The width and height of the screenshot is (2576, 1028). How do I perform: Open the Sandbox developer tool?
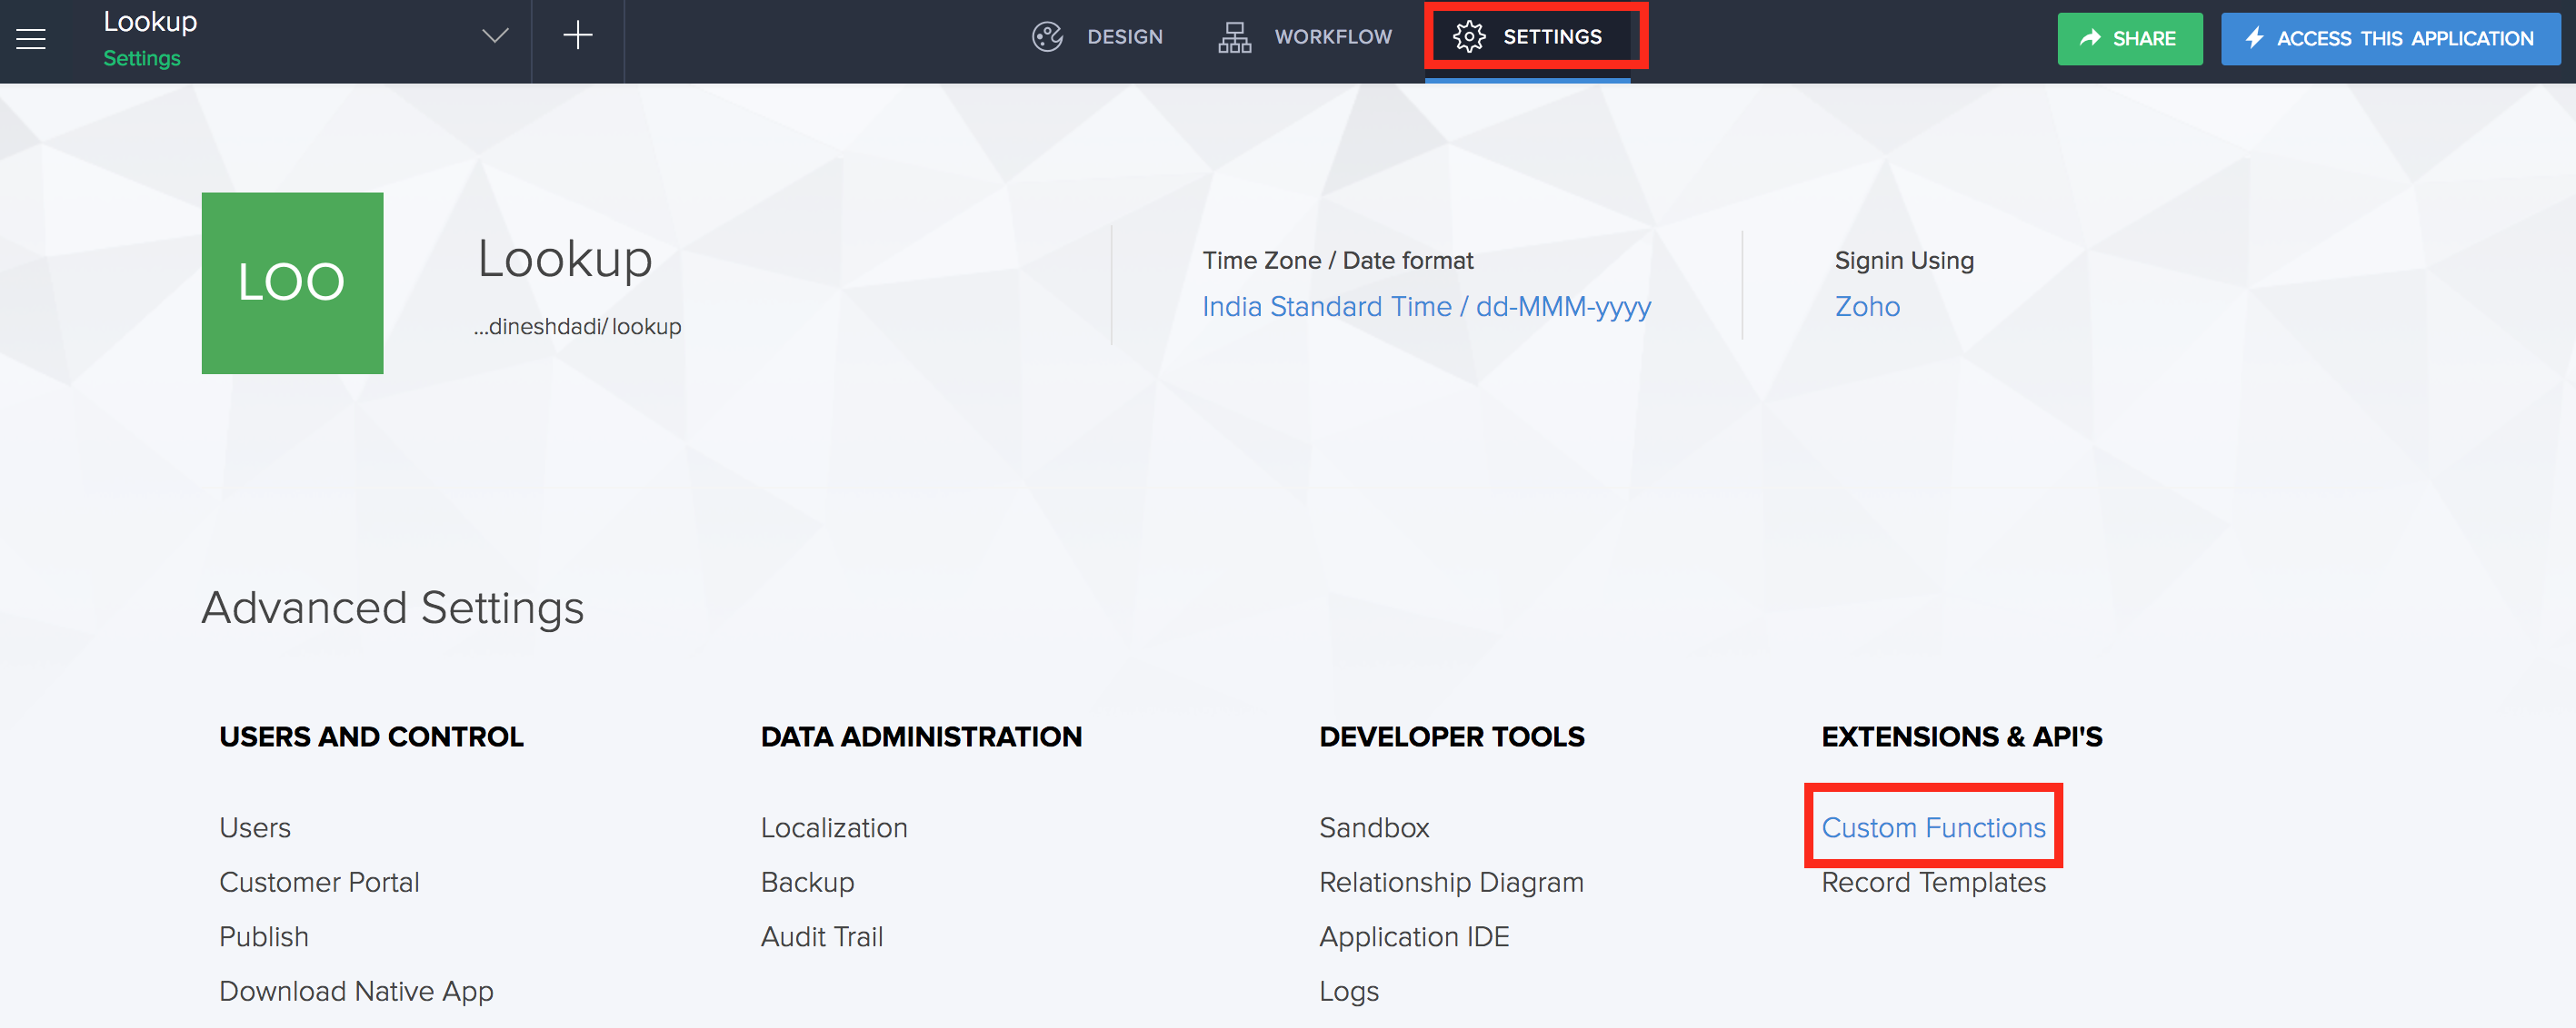1373,827
